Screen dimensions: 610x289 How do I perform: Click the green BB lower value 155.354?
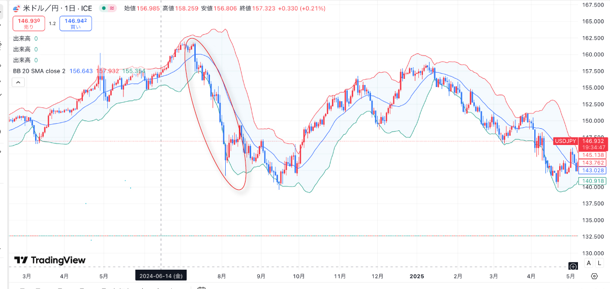[x=134, y=71]
